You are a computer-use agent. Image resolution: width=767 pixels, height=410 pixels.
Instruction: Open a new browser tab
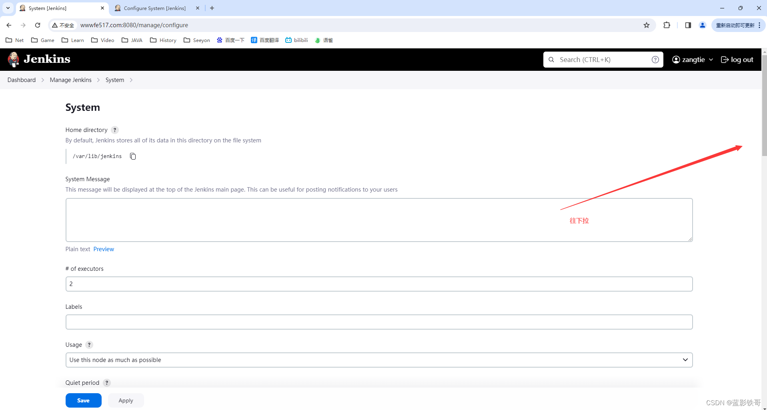pyautogui.click(x=212, y=8)
